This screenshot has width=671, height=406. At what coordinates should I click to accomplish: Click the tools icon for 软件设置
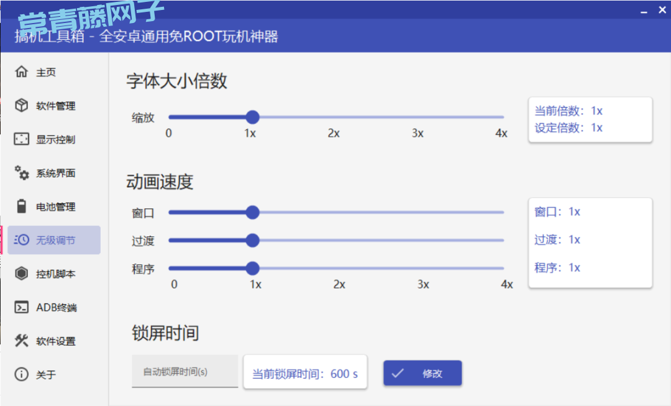click(x=22, y=341)
